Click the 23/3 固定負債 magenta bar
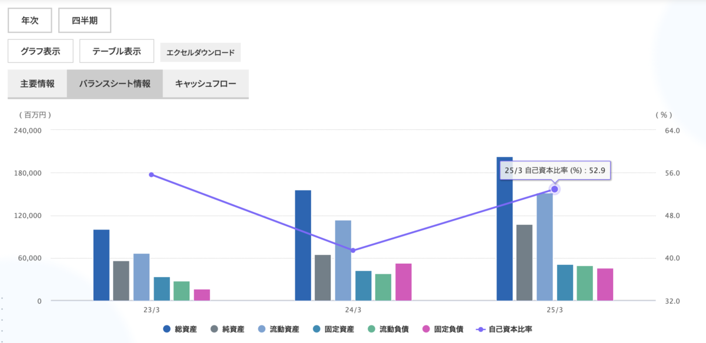This screenshot has width=706, height=343. [x=202, y=295]
